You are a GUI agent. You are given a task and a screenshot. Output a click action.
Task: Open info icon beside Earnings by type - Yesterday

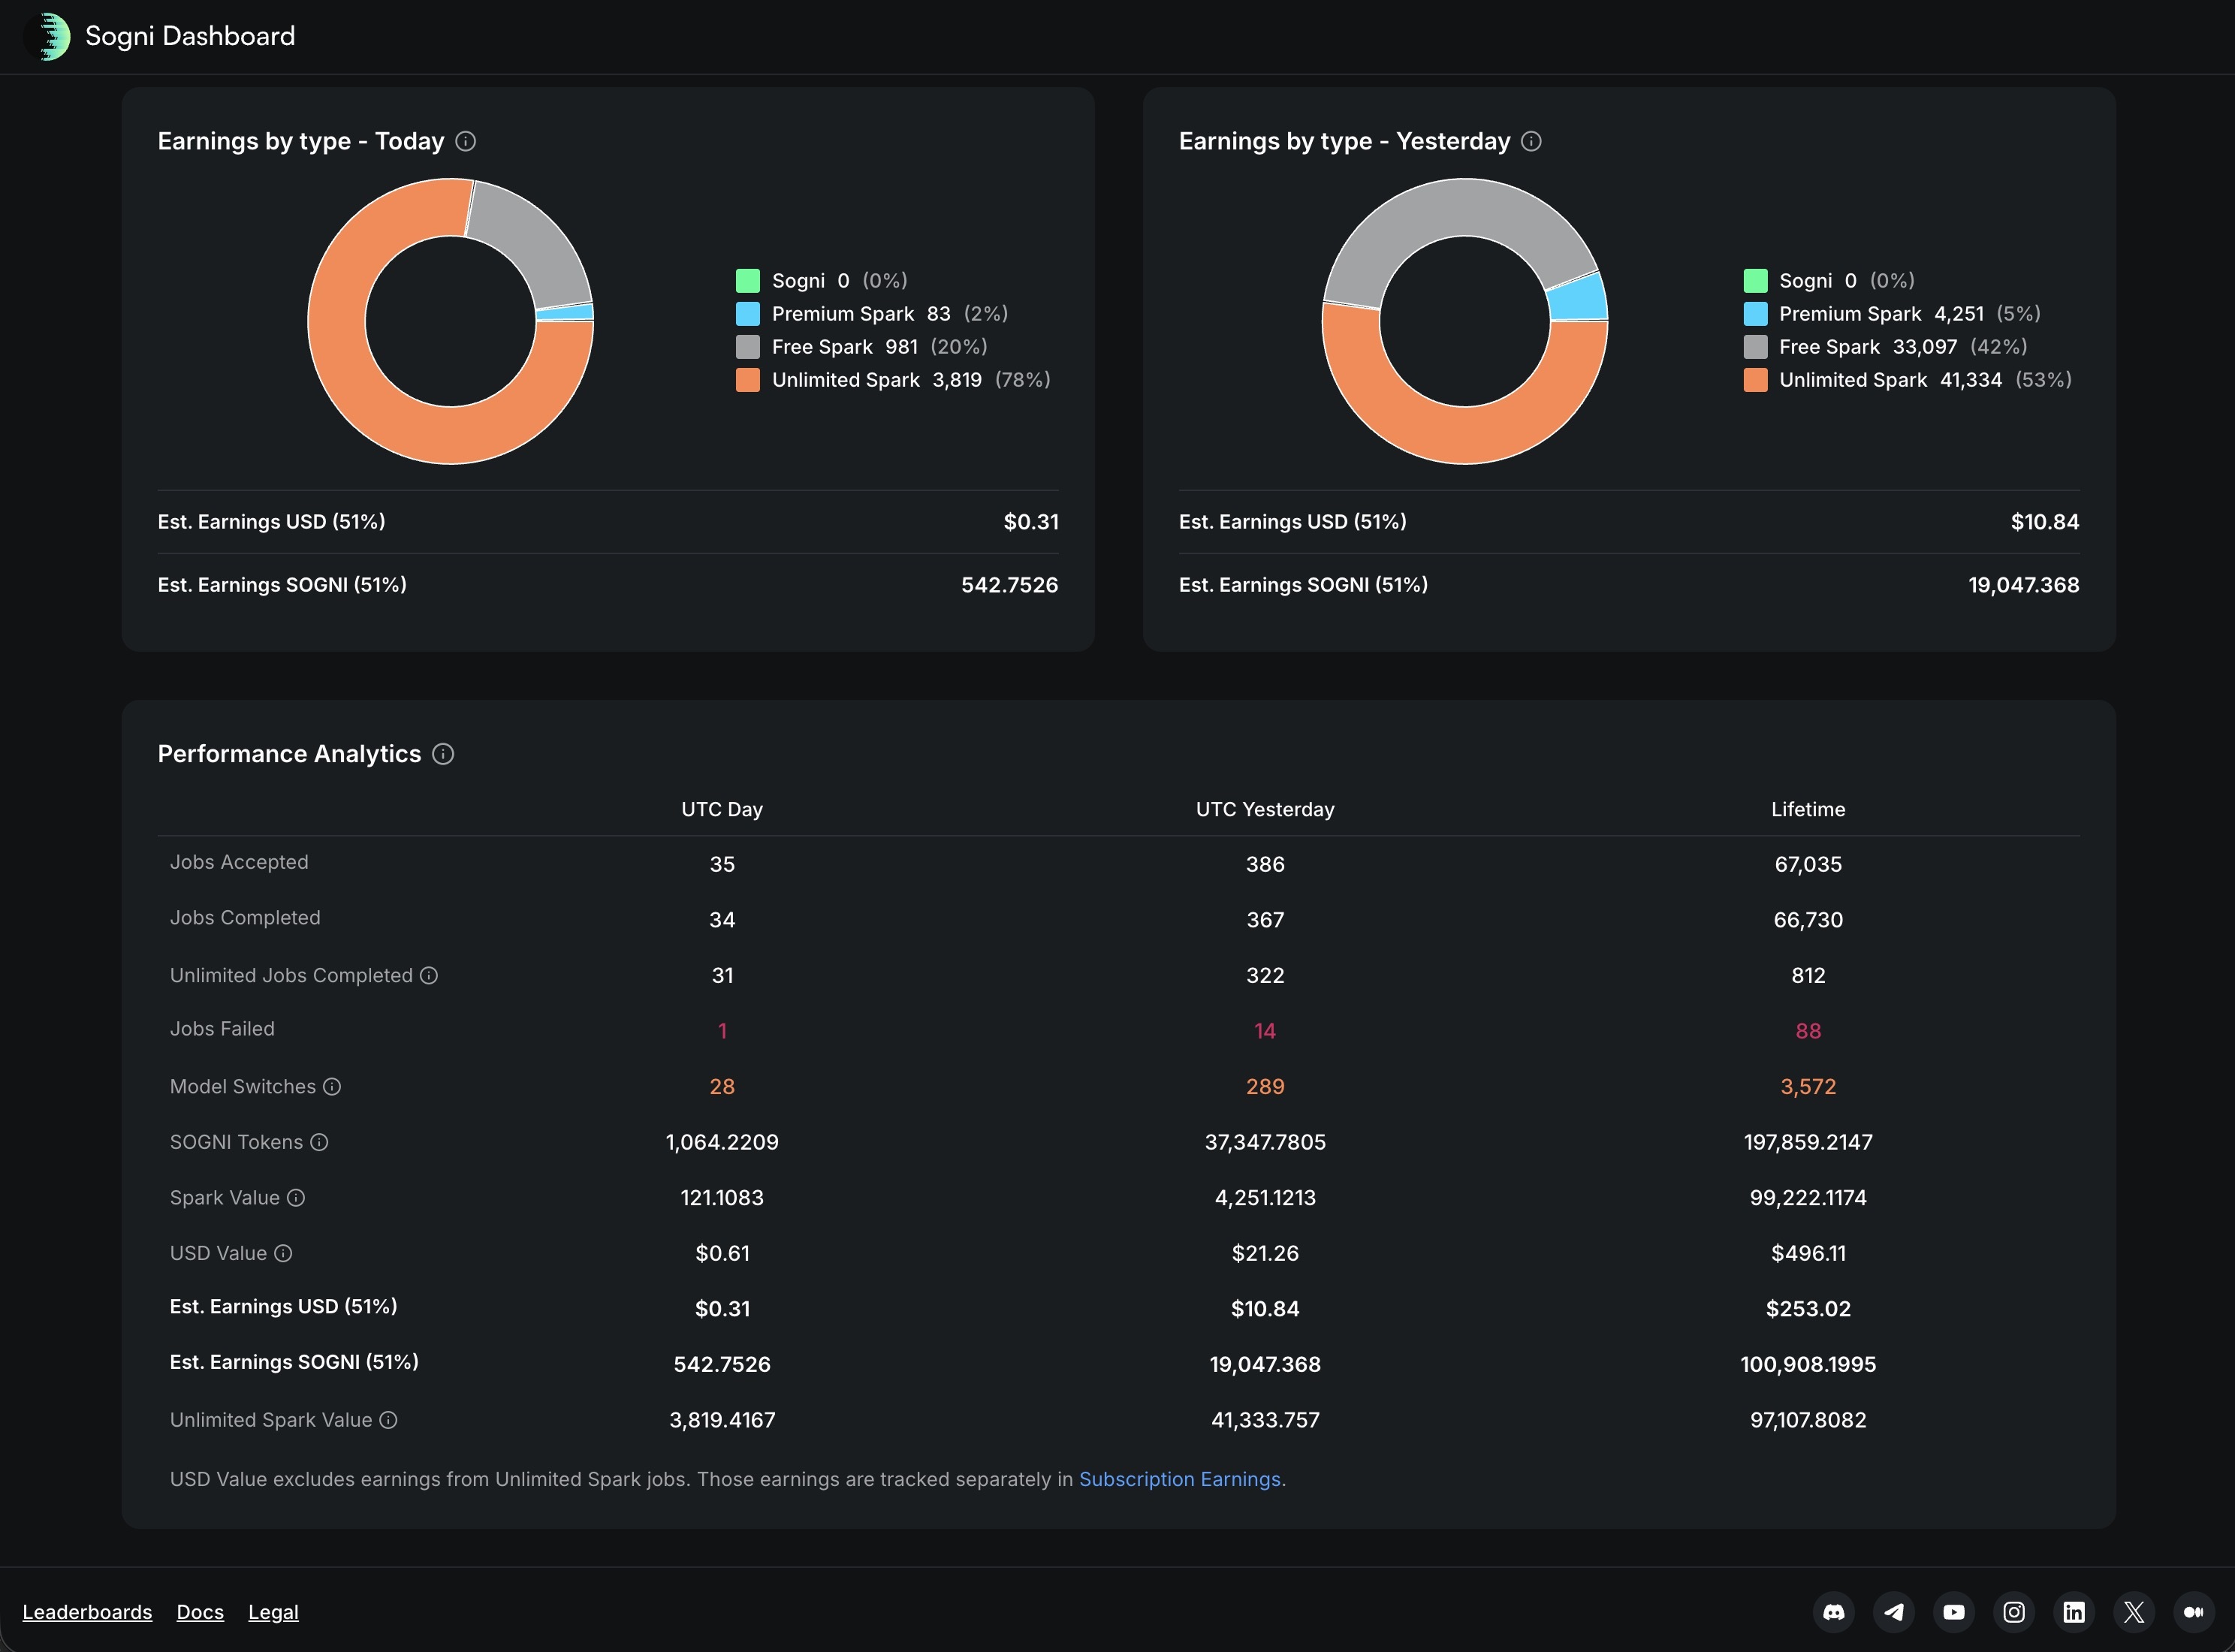coord(1531,141)
